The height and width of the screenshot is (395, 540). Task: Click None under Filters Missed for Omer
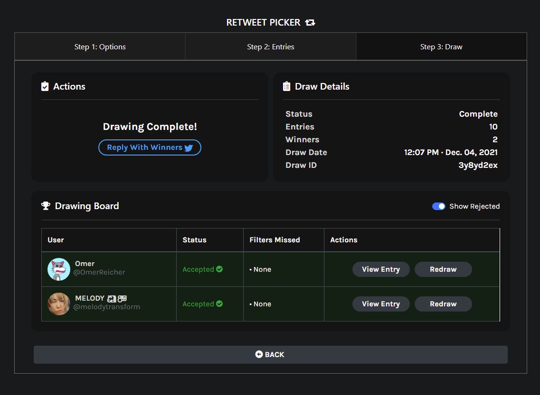pos(262,269)
